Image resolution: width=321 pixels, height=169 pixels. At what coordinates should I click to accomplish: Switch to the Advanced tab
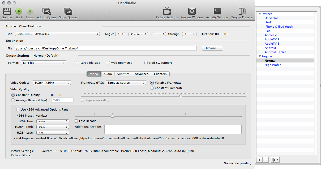coord(142,74)
